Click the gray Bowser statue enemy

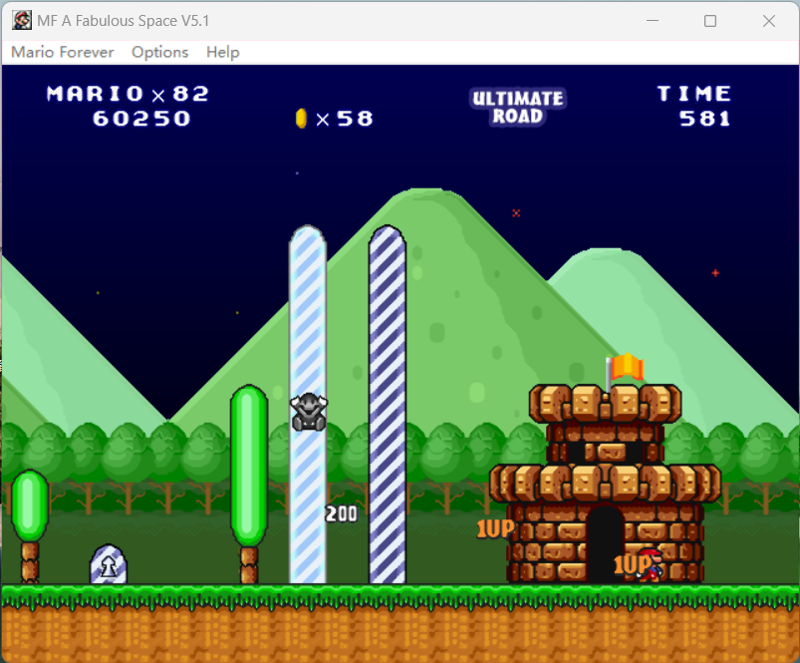(309, 412)
